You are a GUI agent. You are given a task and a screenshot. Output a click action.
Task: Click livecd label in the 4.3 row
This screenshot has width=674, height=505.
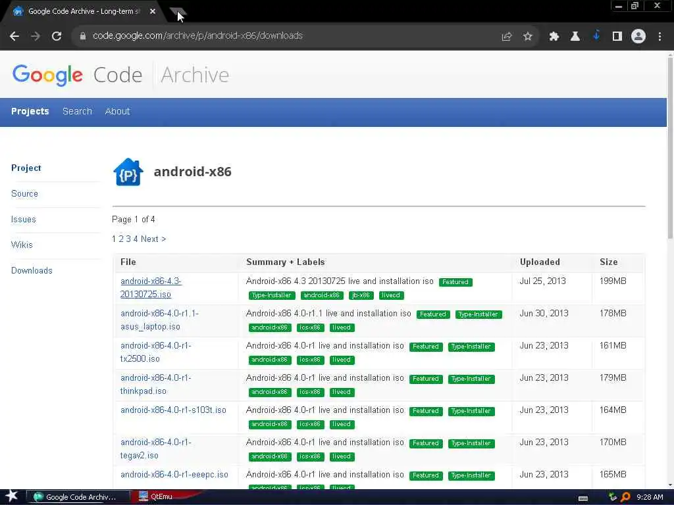391,295
